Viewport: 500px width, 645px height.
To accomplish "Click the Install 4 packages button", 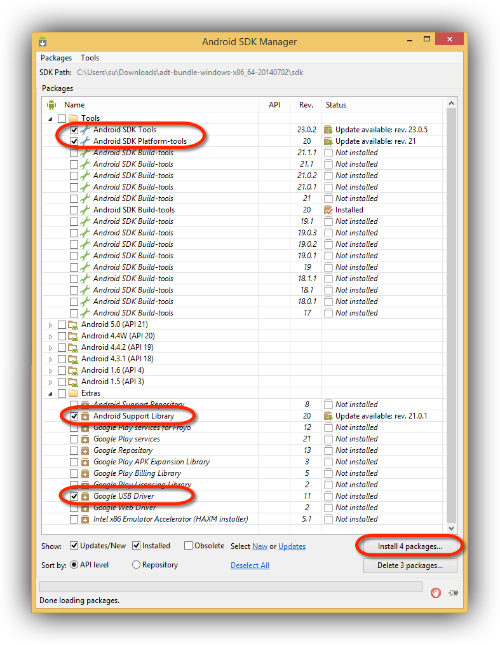I will 410,546.
